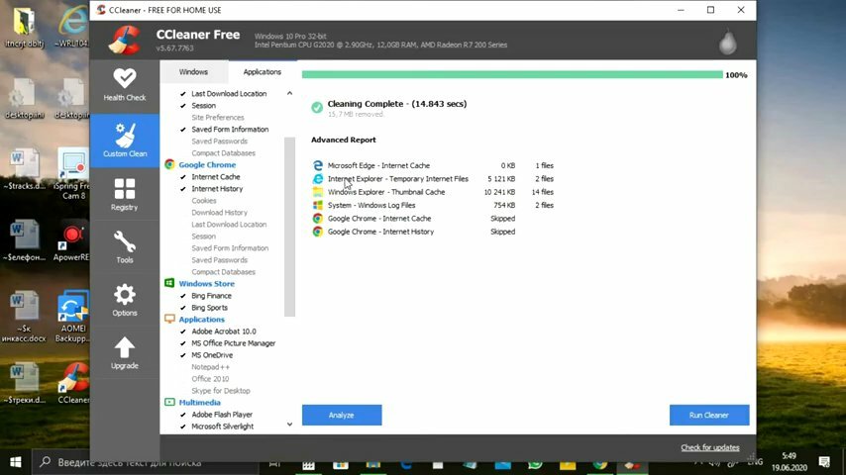Select the iSpring Free Cam 8 desktop icon

pyautogui.click(x=72, y=174)
